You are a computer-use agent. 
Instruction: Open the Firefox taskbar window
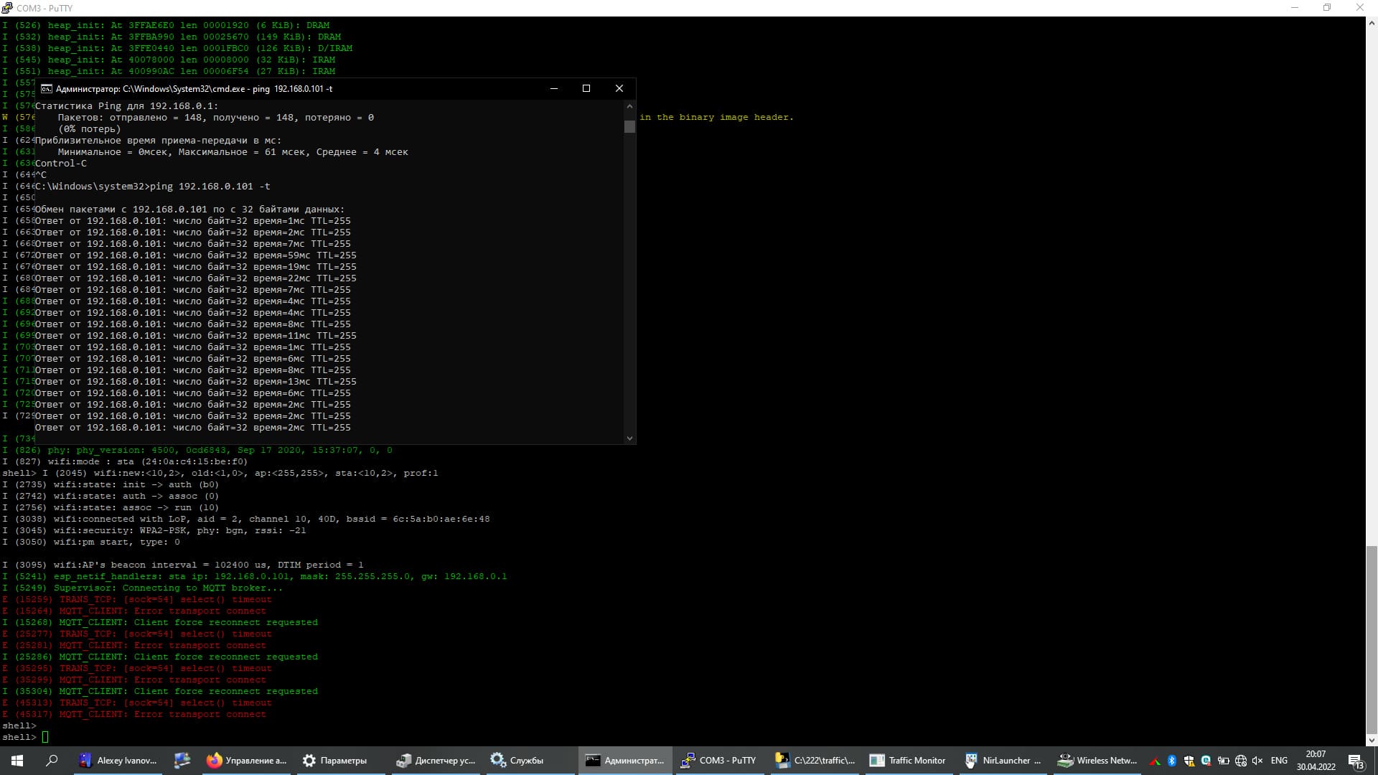[x=246, y=761]
